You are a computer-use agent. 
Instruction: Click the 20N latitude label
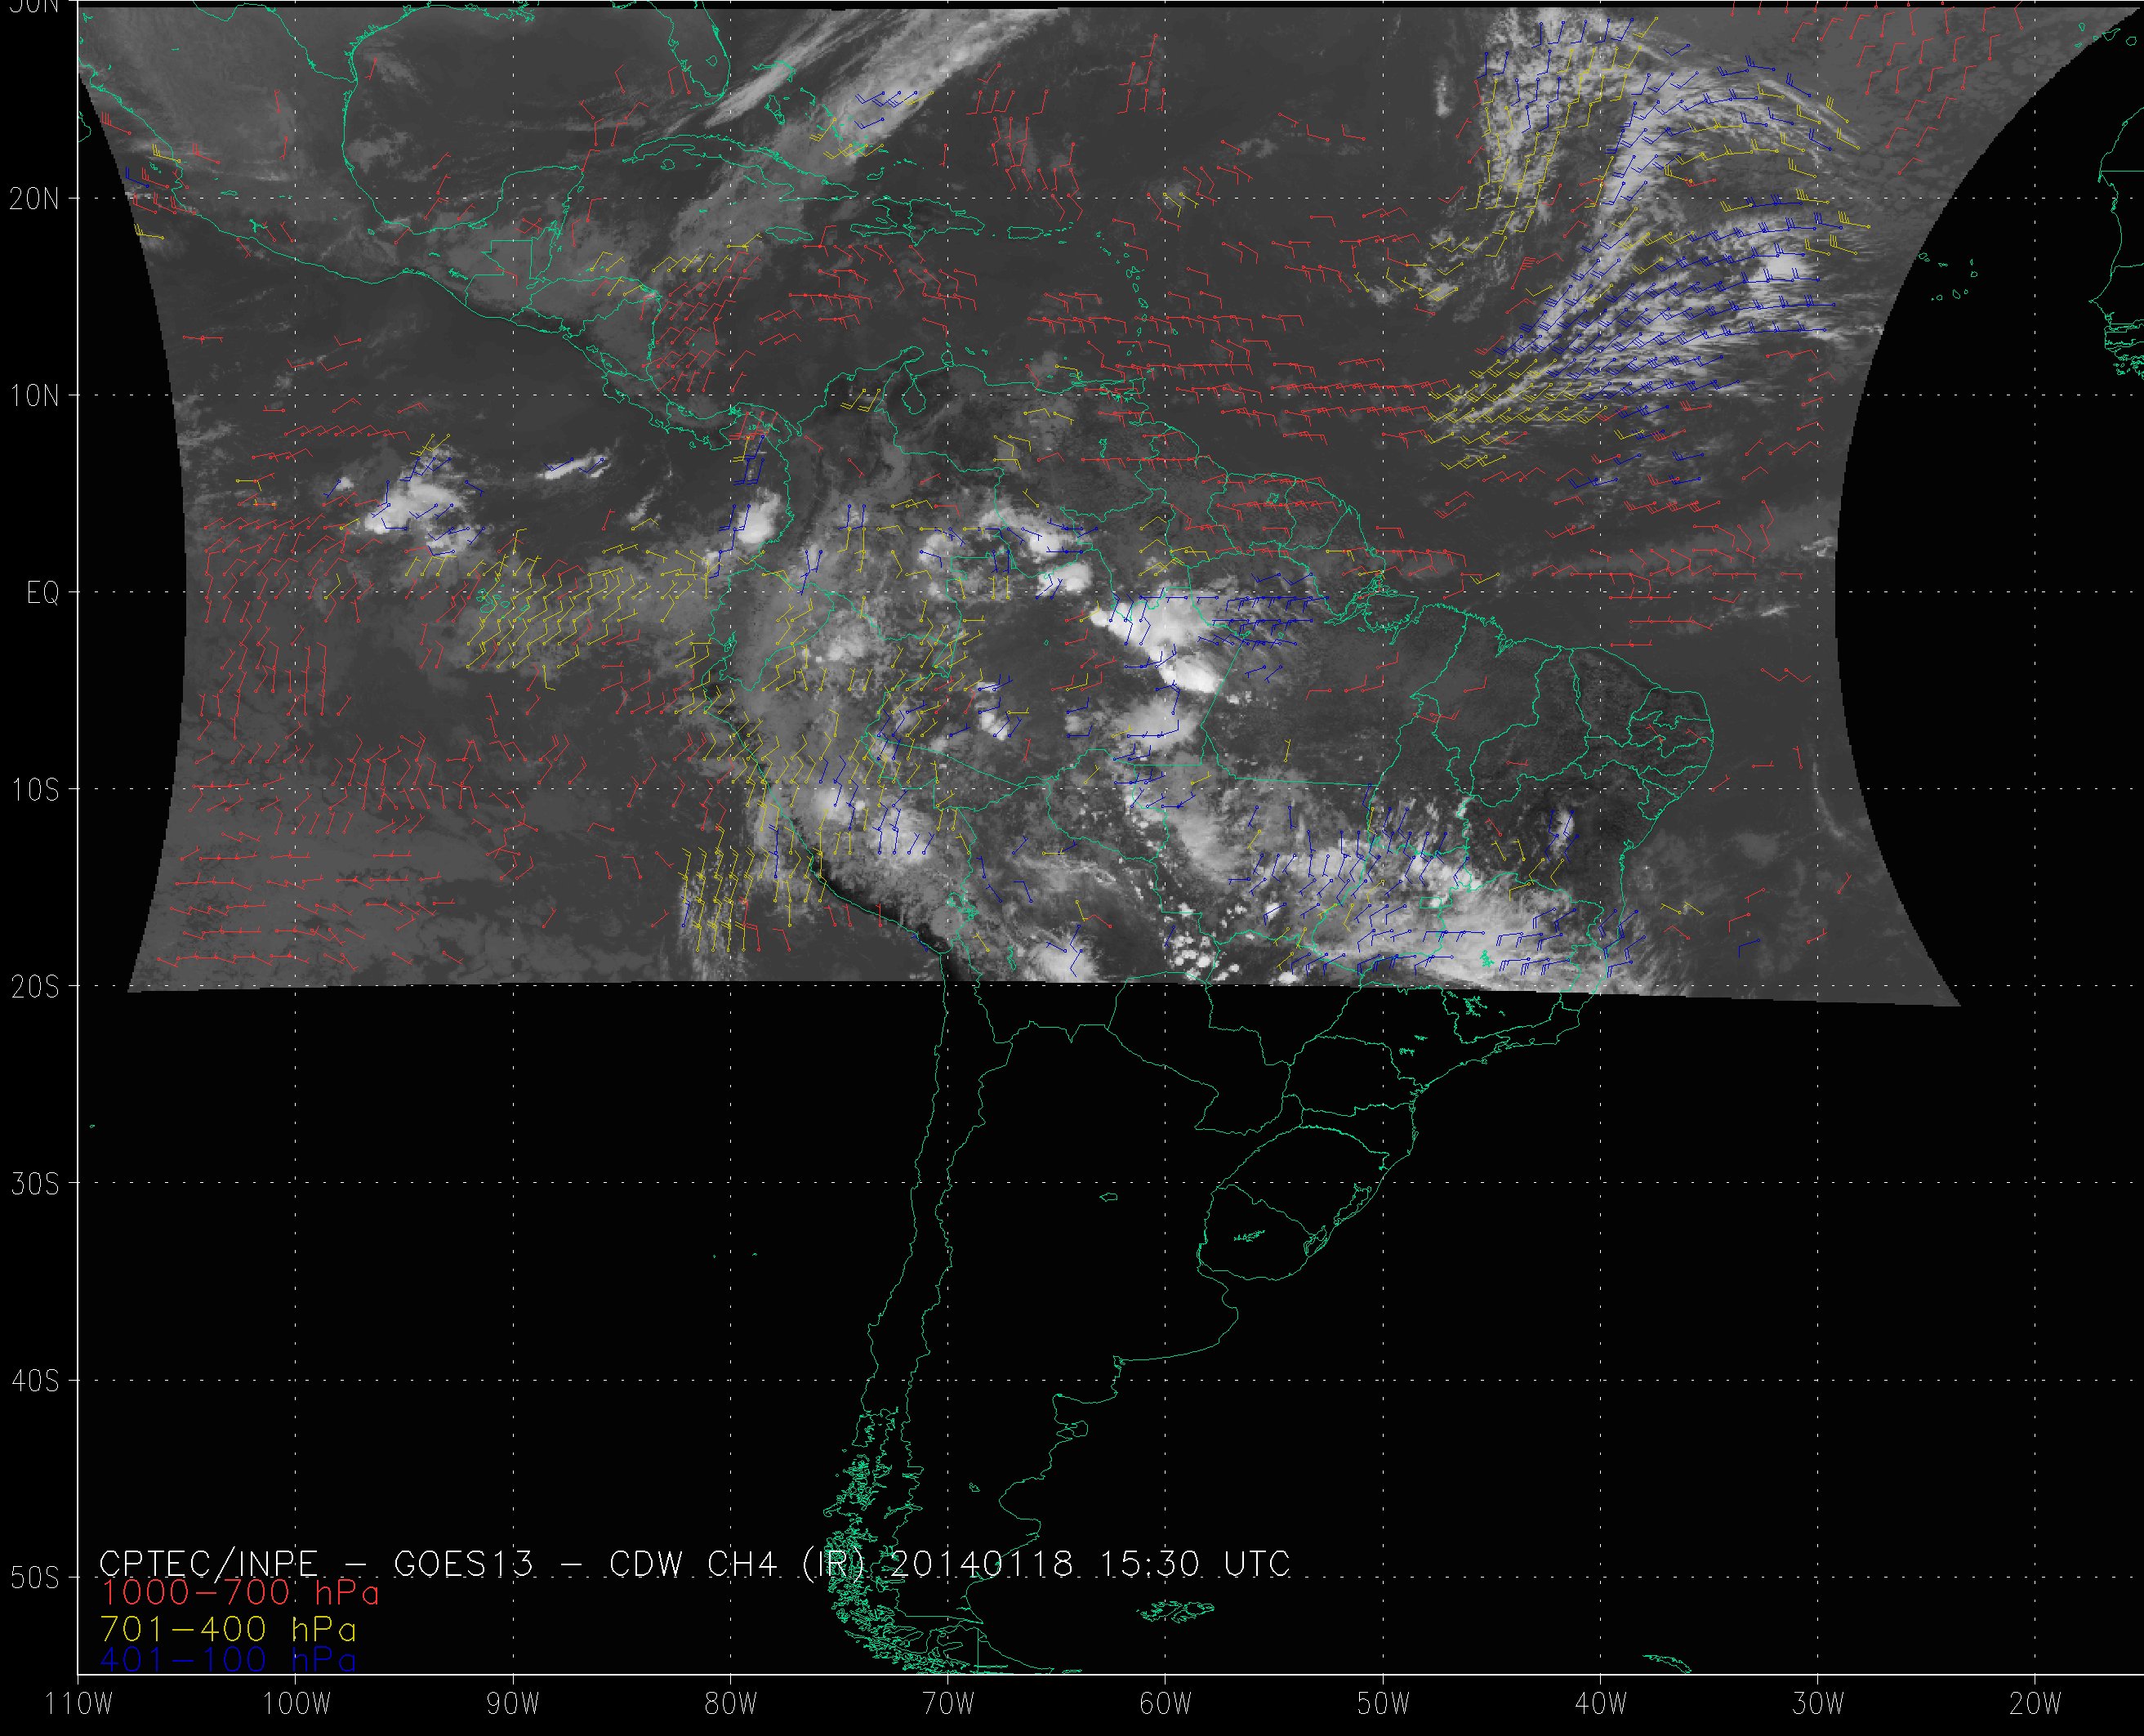point(34,199)
